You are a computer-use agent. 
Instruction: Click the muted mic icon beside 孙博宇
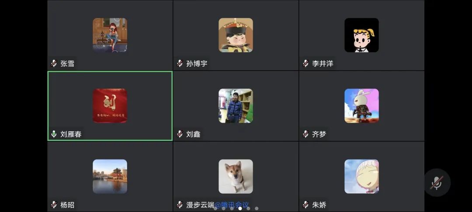180,63
